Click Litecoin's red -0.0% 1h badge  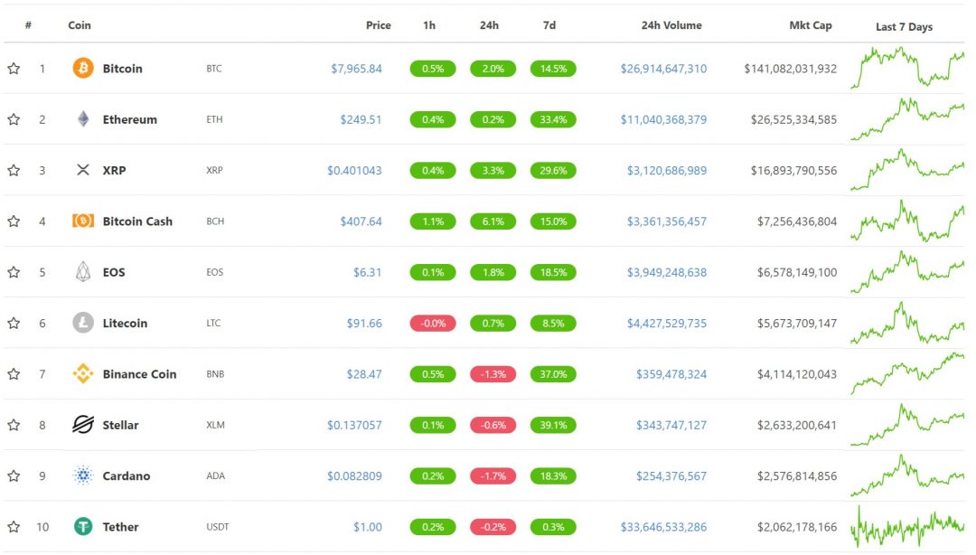coord(433,324)
